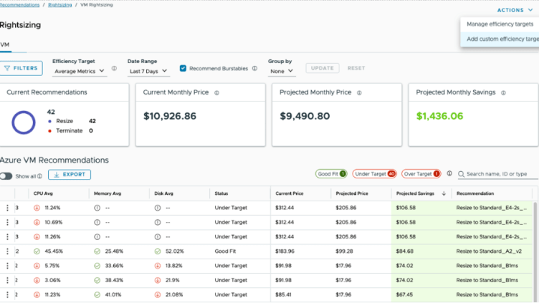The width and height of the screenshot is (539, 303).
Task: Toggle the Show all switch
Action: click(x=6, y=176)
